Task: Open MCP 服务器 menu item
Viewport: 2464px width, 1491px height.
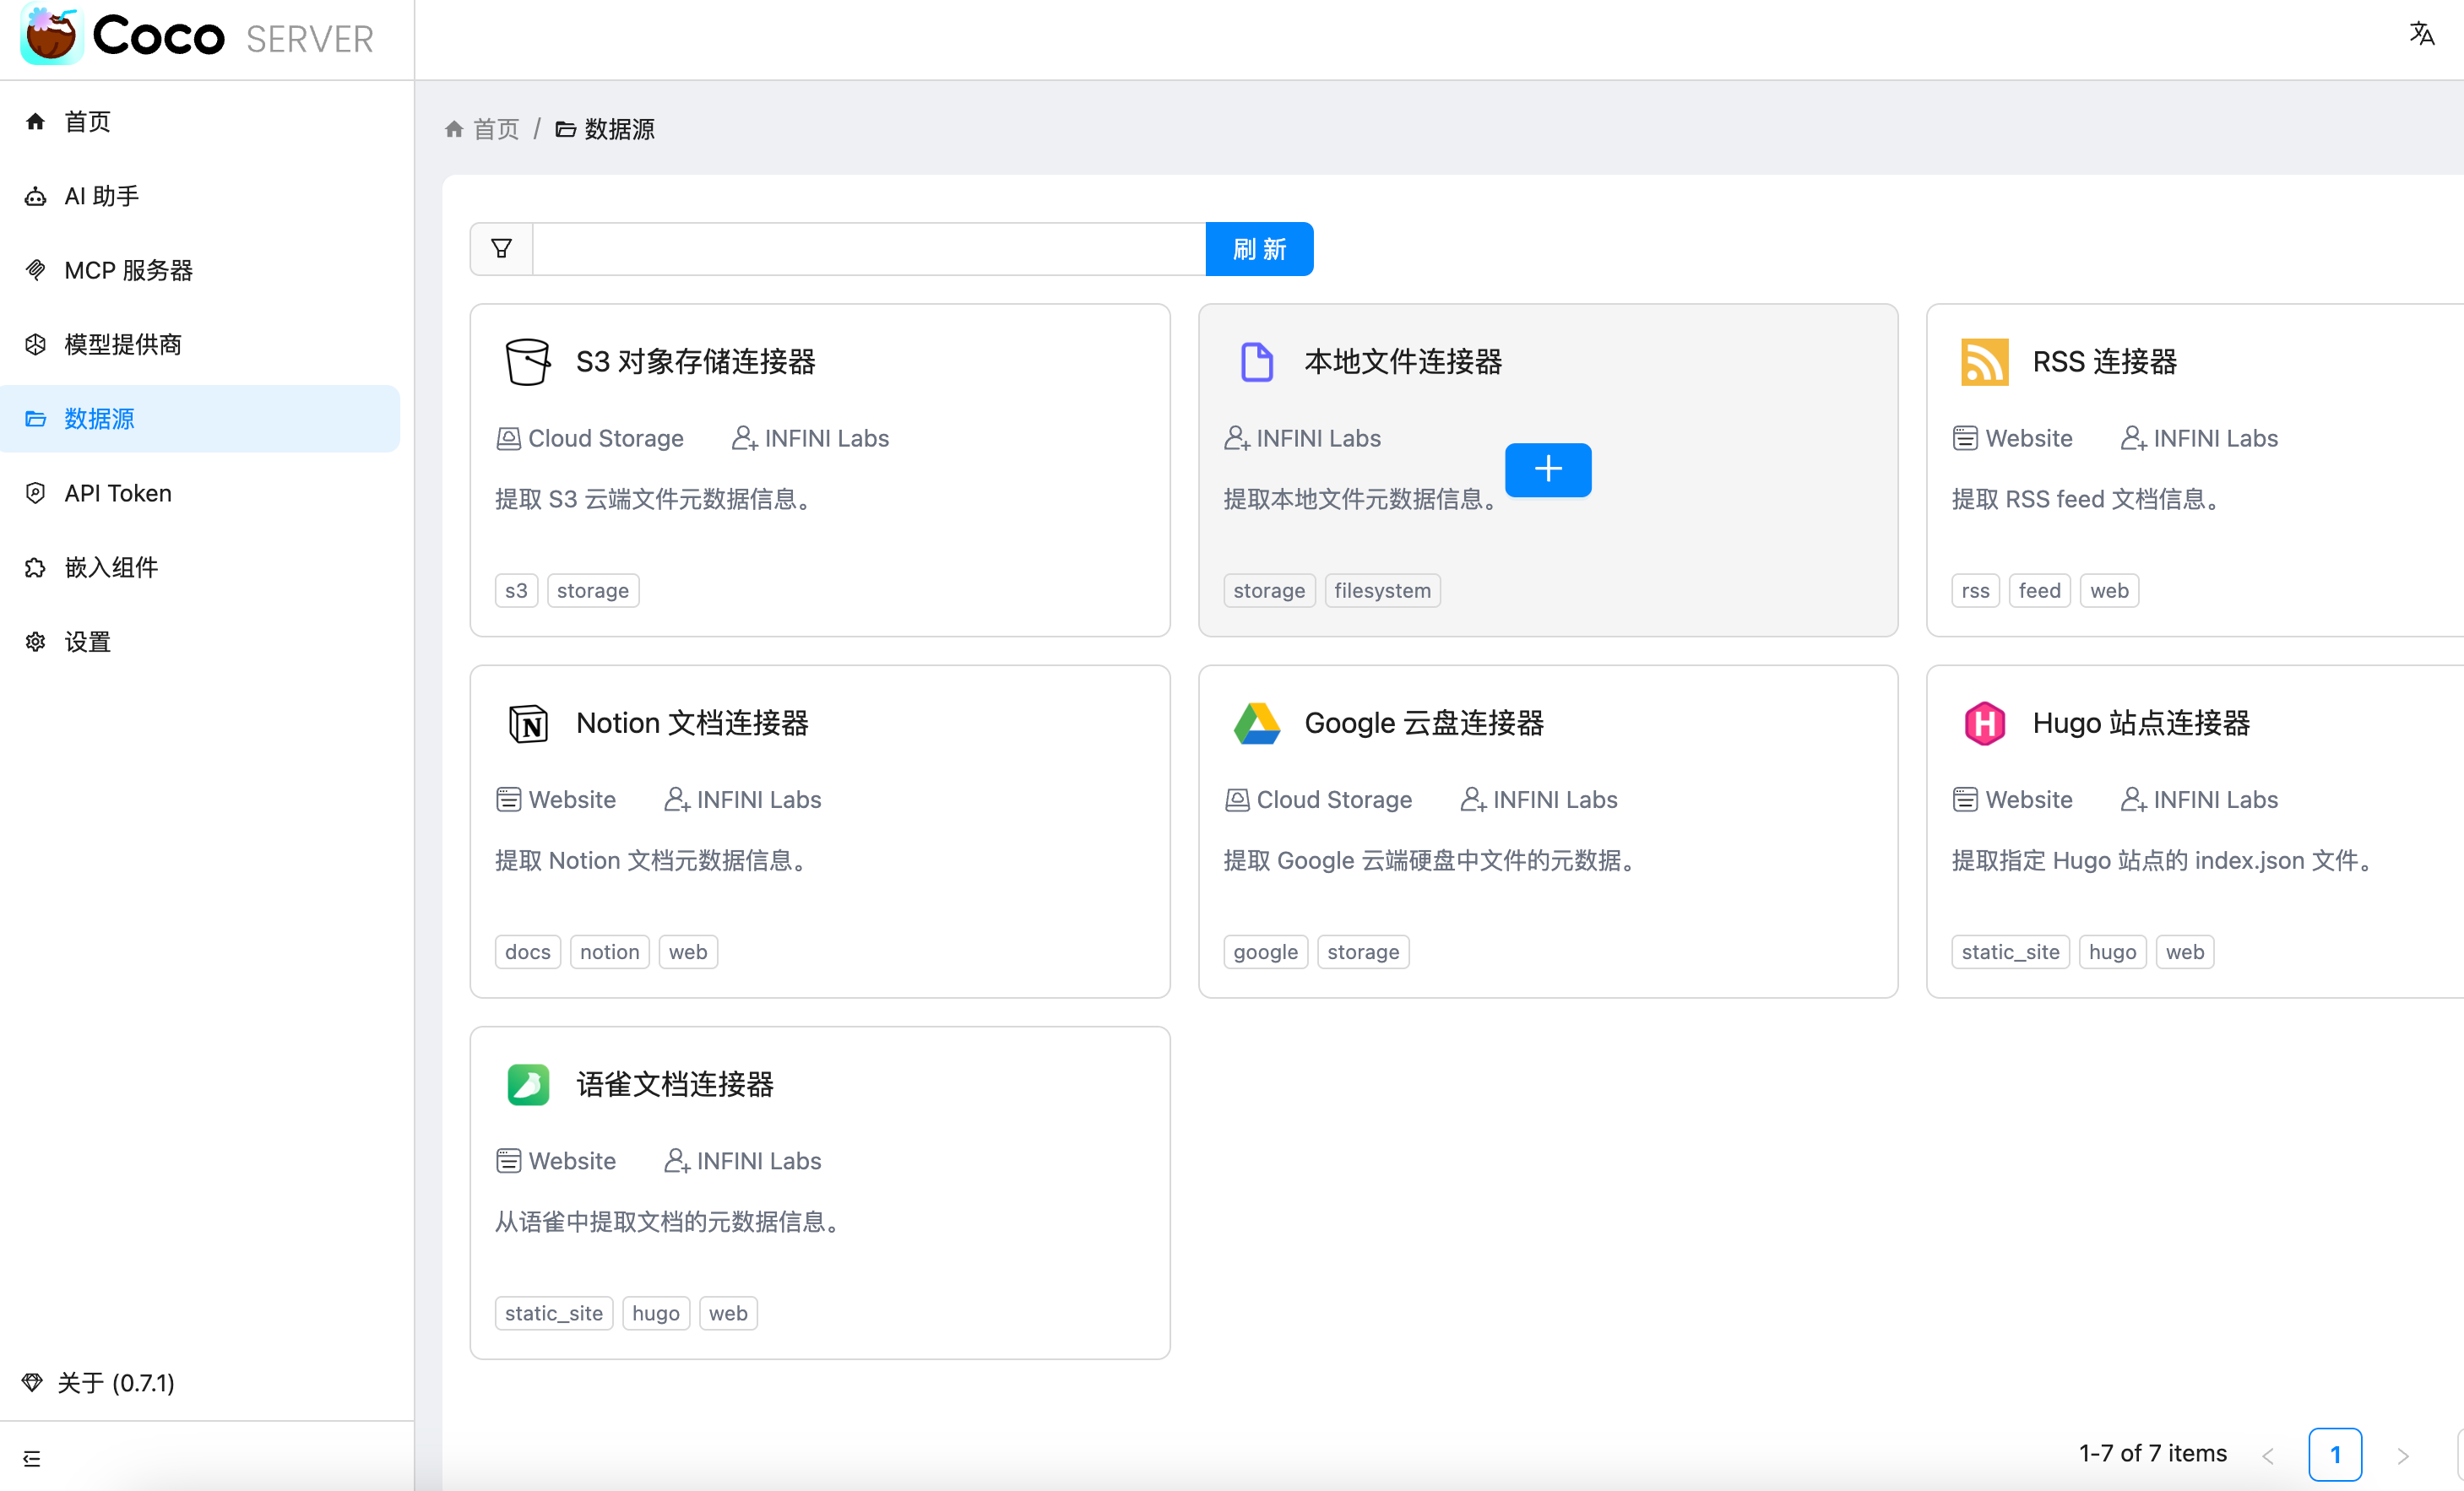Action: [128, 270]
